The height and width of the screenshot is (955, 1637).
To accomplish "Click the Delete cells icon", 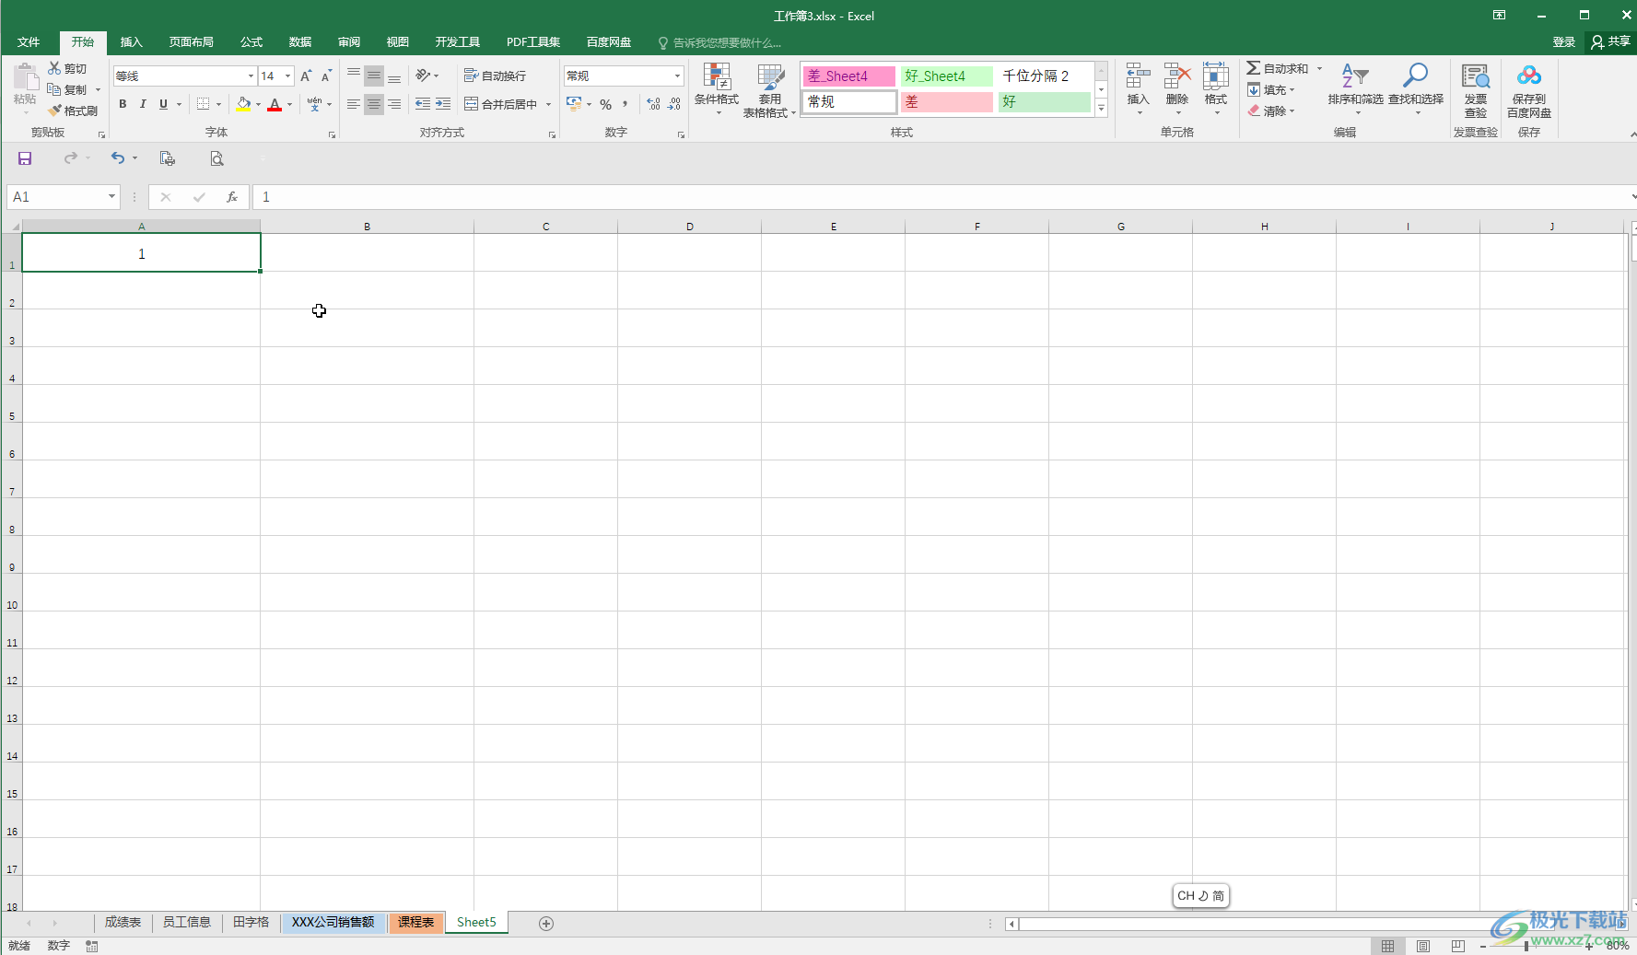I will coord(1177,76).
